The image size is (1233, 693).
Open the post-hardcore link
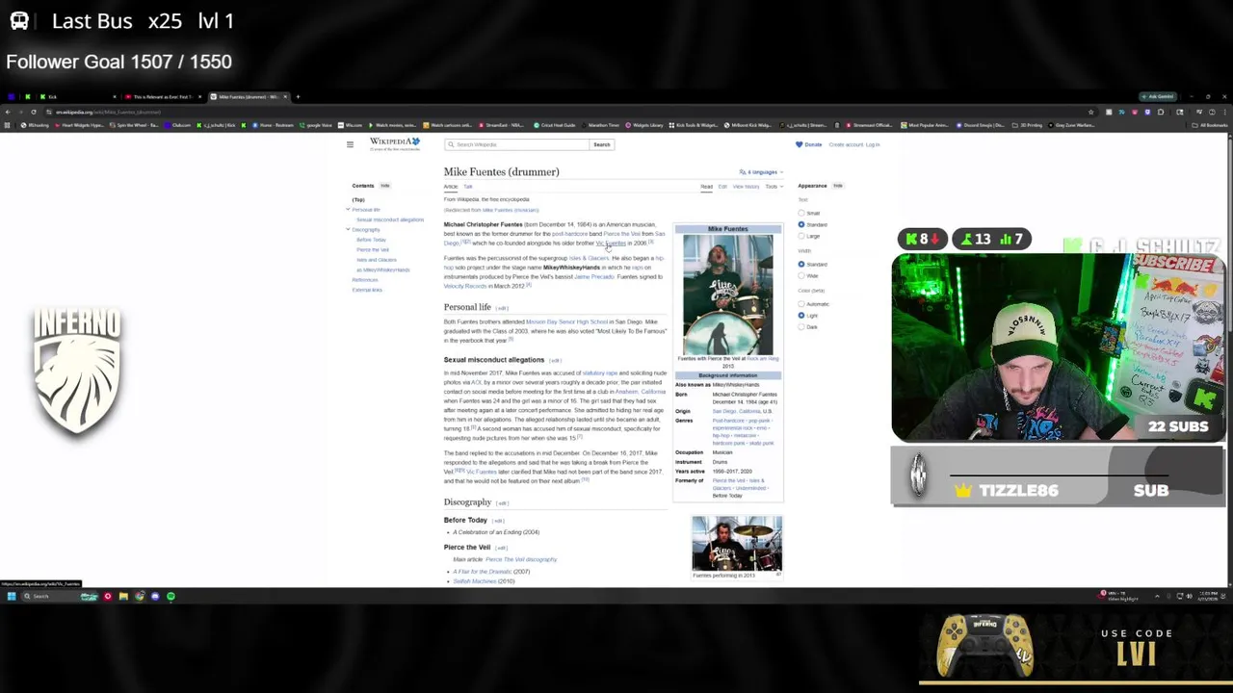click(x=569, y=234)
